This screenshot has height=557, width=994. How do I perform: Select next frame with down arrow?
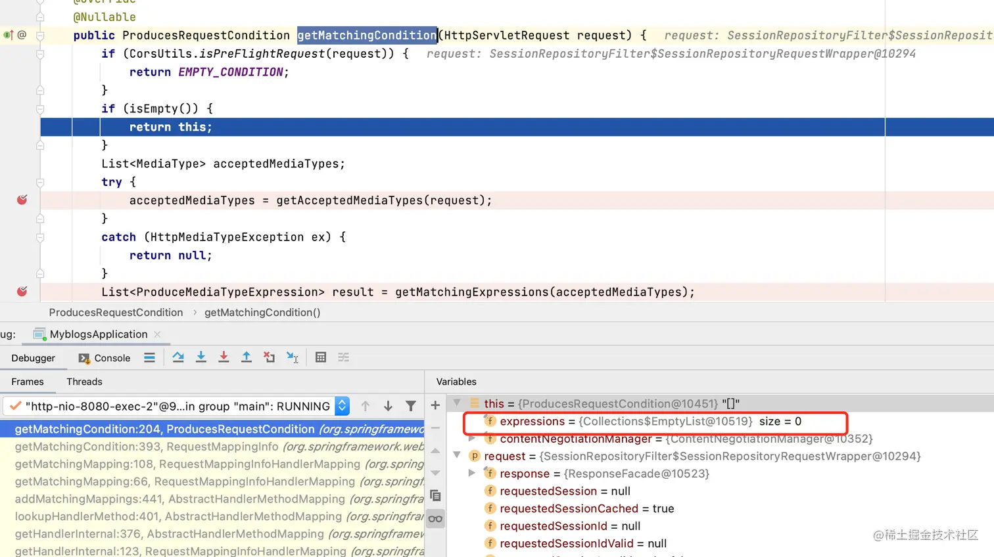point(388,406)
